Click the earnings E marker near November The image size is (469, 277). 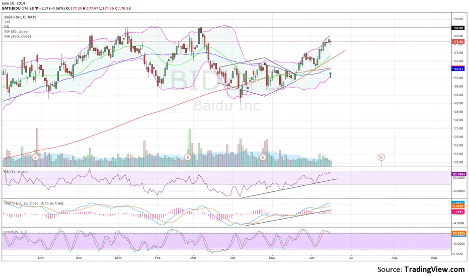pyautogui.click(x=36, y=157)
